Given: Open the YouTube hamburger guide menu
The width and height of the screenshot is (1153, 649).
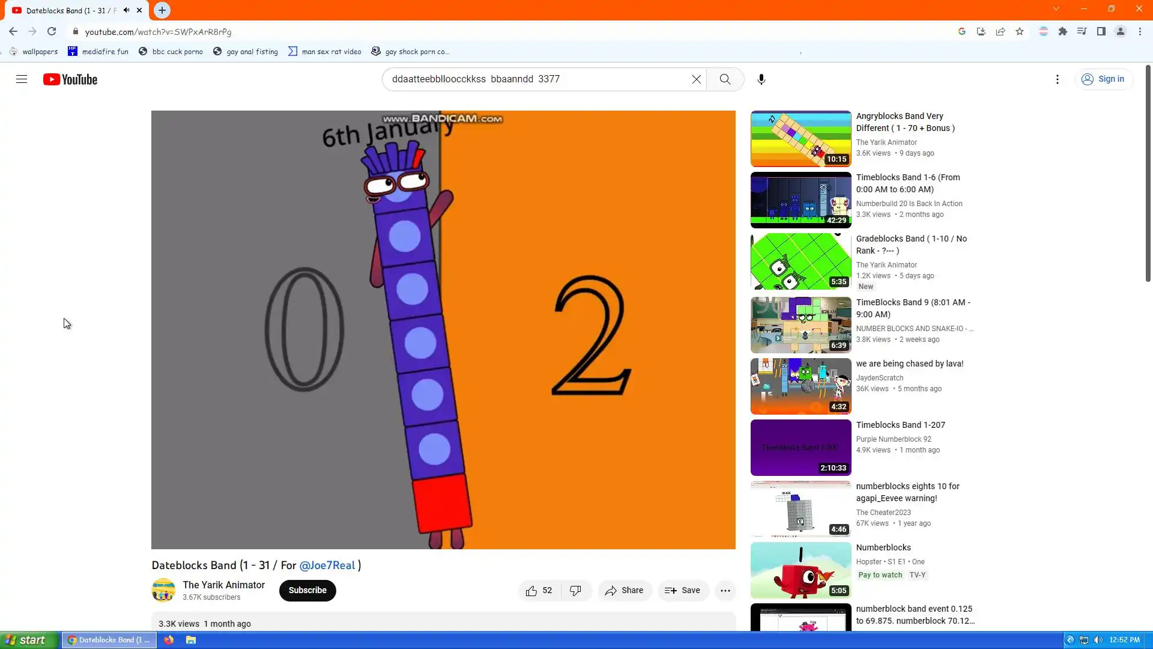Looking at the screenshot, I should point(22,79).
